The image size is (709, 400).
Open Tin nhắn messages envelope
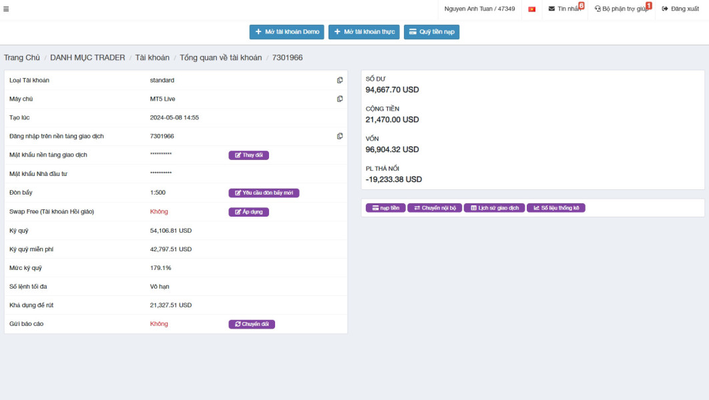[564, 9]
